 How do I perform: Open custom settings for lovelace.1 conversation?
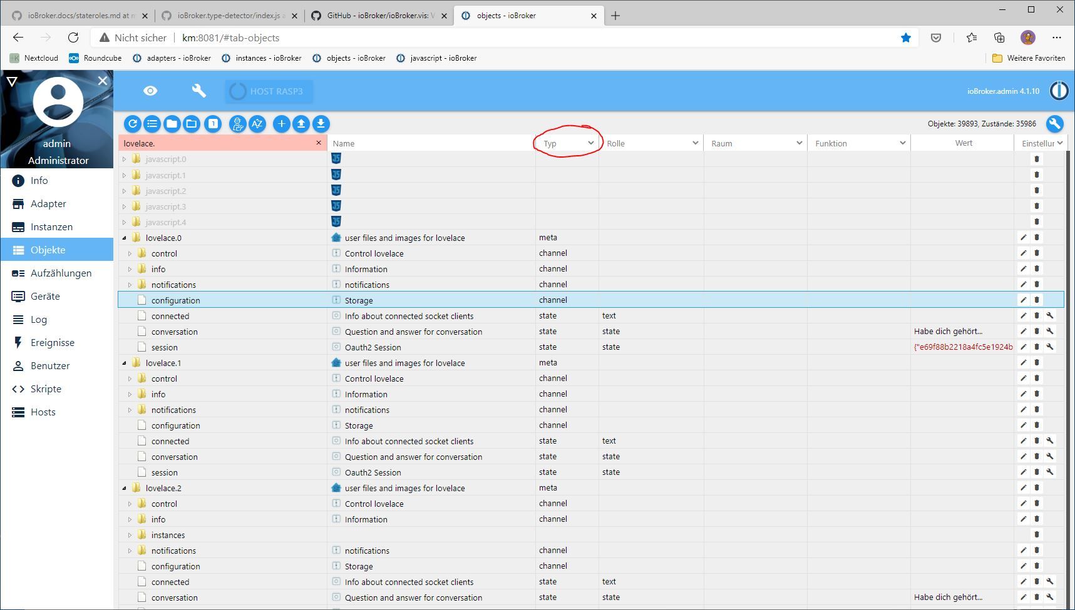[1050, 456]
